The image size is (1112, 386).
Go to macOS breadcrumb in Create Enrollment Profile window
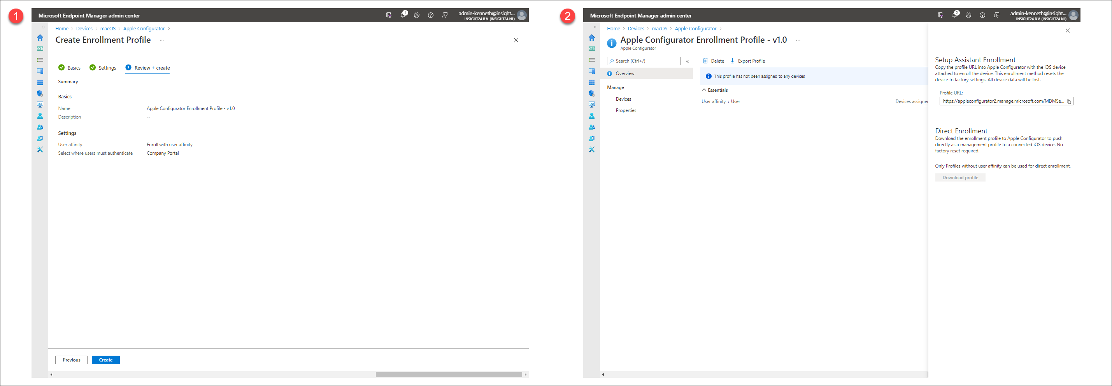(108, 28)
